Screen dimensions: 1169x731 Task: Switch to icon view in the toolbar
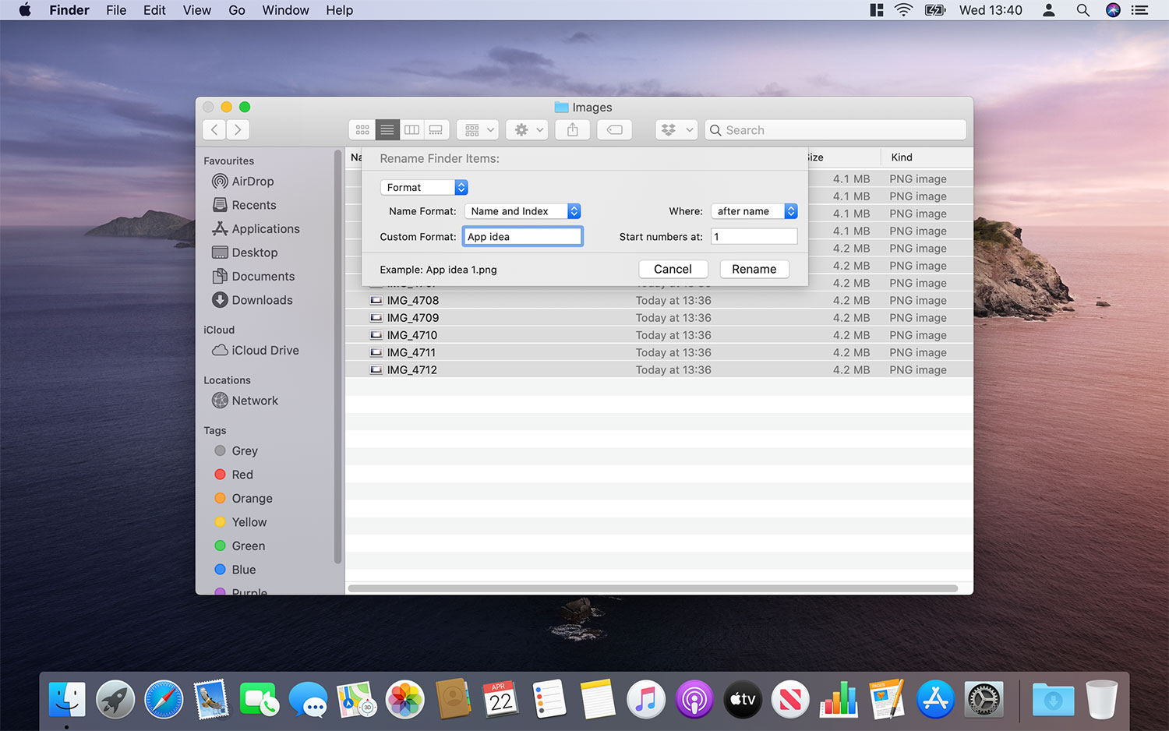[x=362, y=129]
